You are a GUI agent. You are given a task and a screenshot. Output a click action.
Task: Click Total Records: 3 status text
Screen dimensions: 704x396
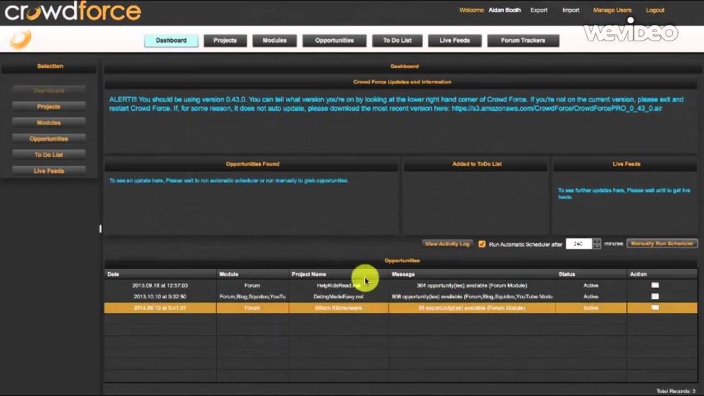[x=676, y=391]
